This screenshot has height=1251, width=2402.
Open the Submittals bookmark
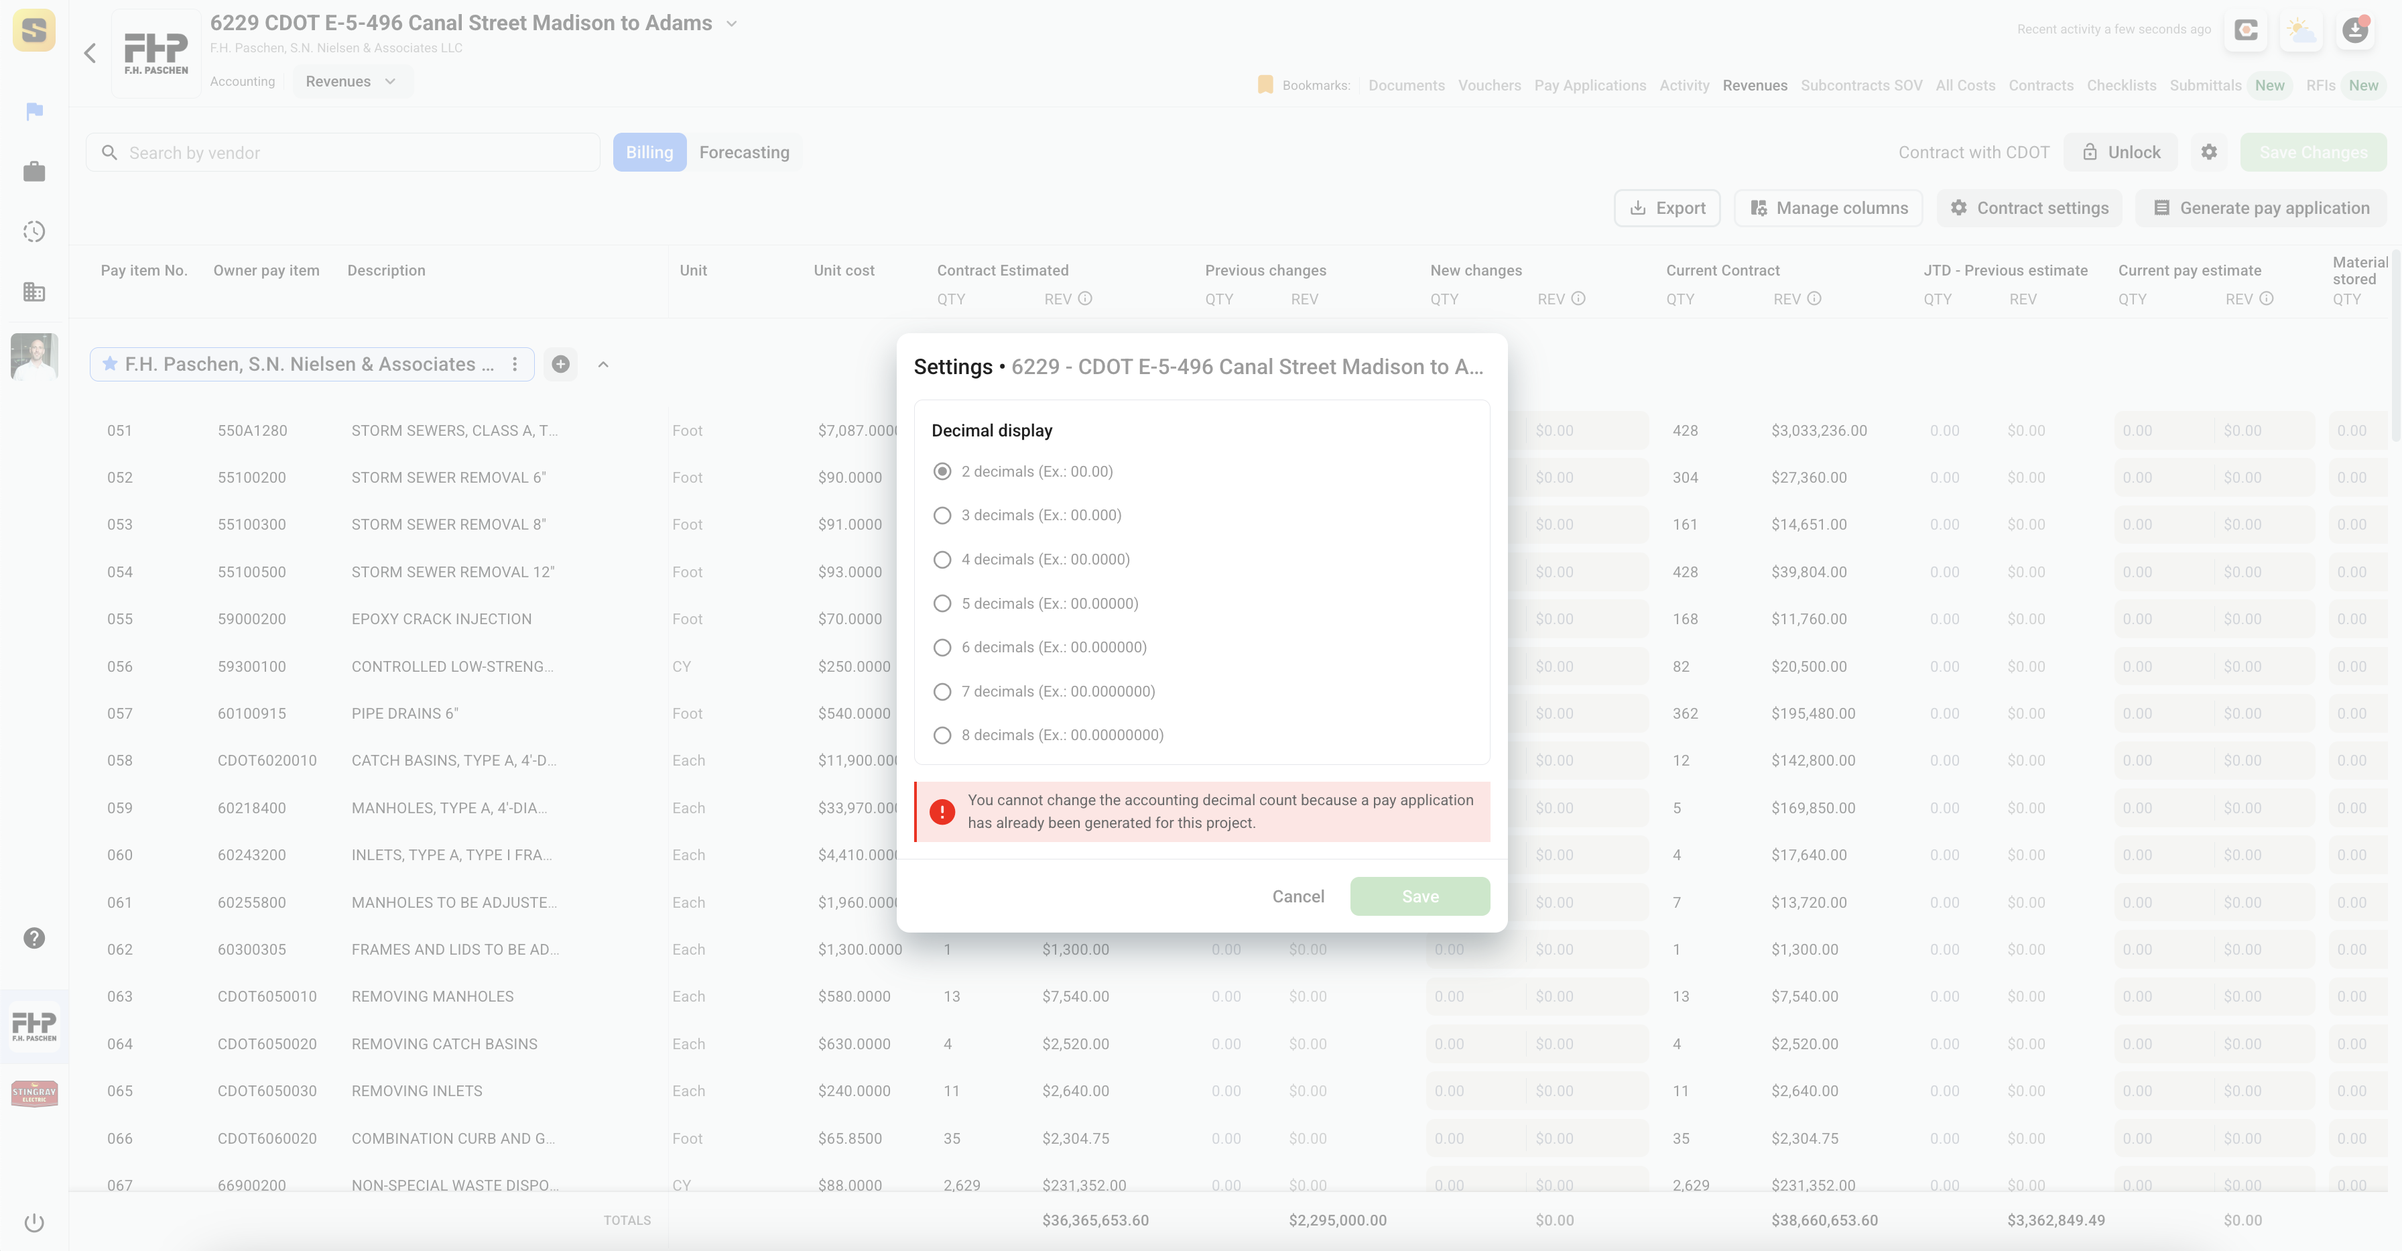(x=2205, y=85)
